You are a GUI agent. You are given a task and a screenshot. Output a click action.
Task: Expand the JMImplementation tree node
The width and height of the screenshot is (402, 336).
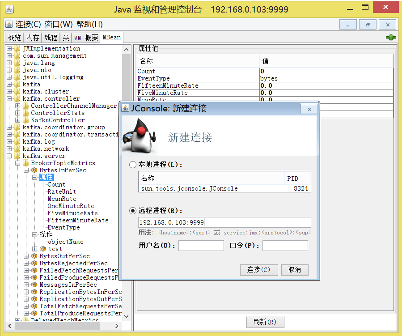click(9, 48)
